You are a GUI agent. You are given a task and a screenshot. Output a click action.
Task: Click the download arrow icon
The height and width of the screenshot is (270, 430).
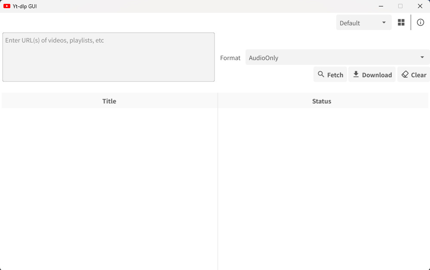(x=356, y=75)
